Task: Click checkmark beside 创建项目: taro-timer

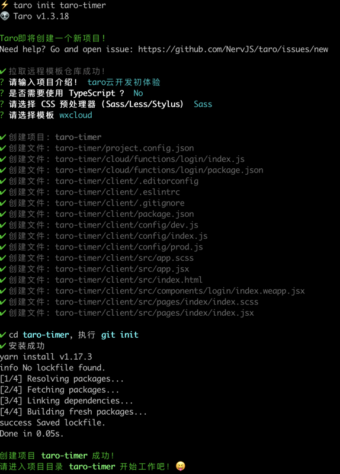Action: pos(3,137)
